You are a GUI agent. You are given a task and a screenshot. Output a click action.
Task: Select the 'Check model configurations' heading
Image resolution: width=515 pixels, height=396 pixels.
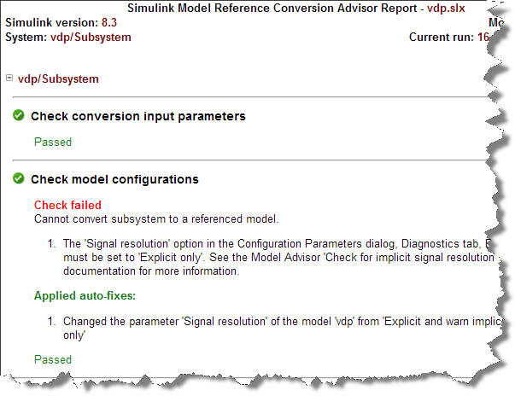114,179
